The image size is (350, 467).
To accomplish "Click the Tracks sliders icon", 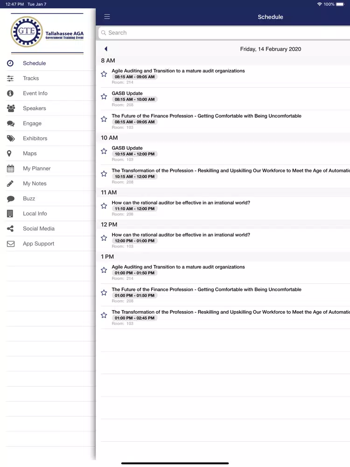I will (x=10, y=78).
